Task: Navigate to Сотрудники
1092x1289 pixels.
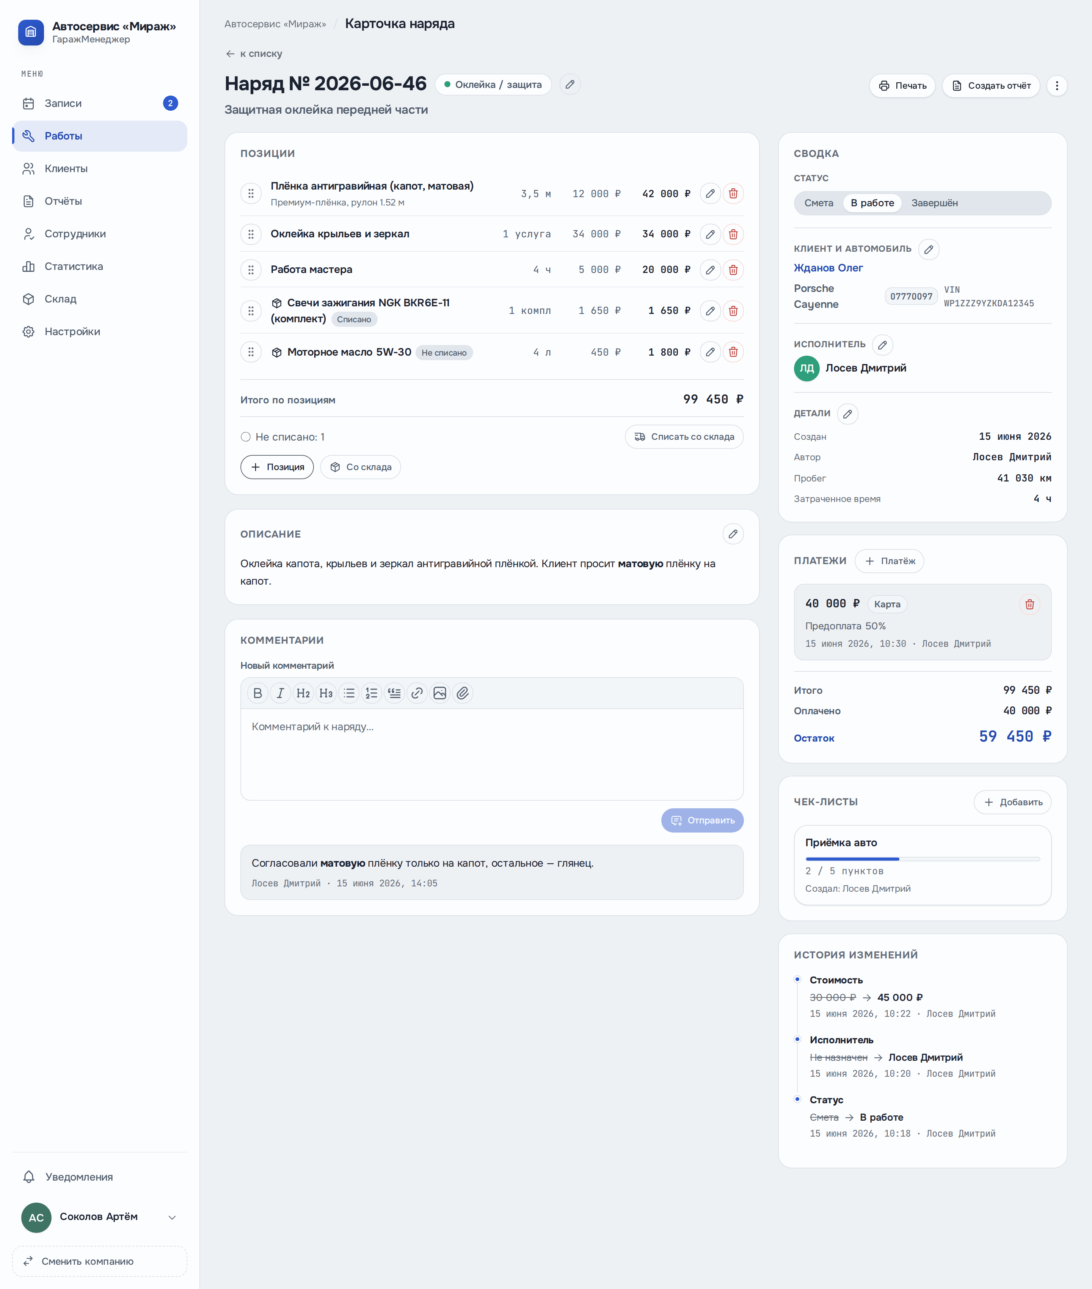Action: (100, 234)
